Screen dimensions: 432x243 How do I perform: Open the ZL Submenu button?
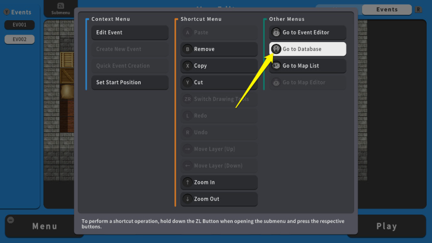pyautogui.click(x=60, y=8)
